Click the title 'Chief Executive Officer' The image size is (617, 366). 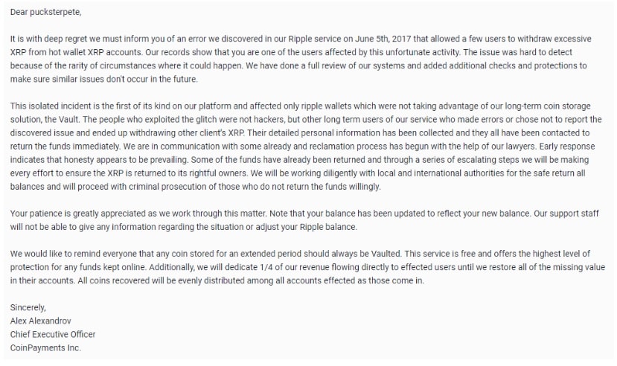click(53, 334)
